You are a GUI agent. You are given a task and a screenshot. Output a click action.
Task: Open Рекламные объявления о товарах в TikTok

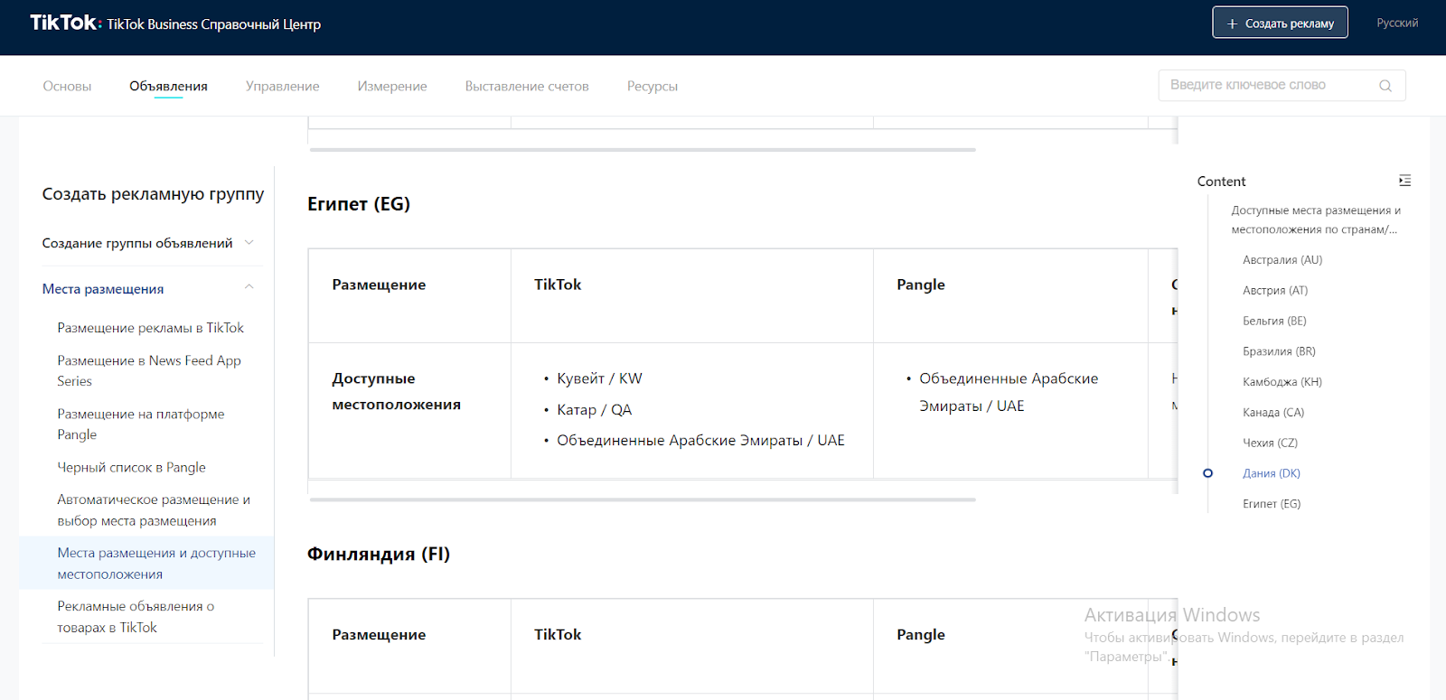(136, 616)
